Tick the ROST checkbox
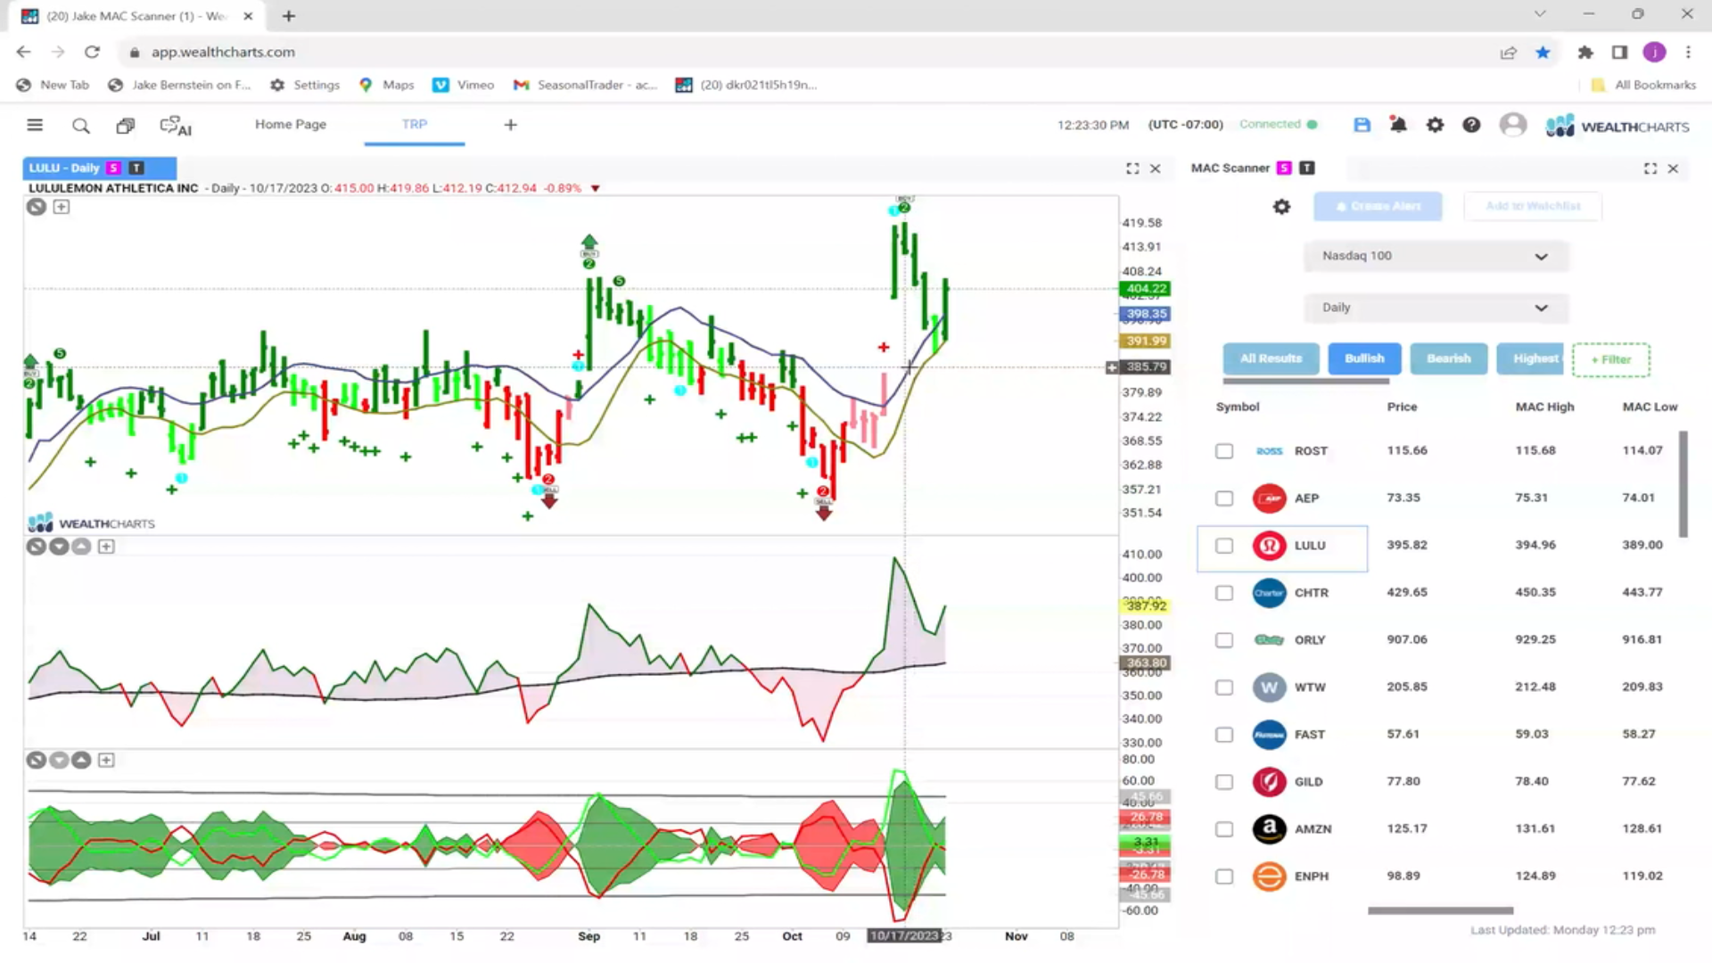 (1224, 451)
